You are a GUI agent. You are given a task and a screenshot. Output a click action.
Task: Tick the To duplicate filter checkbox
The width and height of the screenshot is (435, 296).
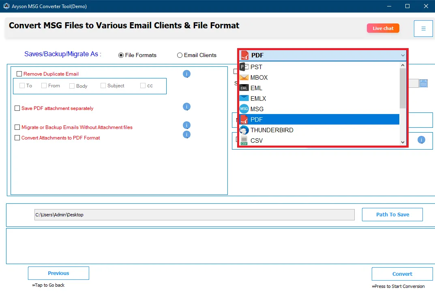pos(22,86)
